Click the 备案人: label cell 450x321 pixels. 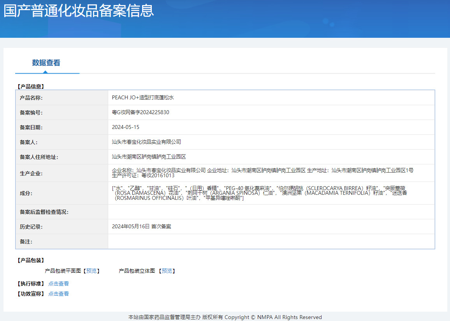pyautogui.click(x=62, y=142)
